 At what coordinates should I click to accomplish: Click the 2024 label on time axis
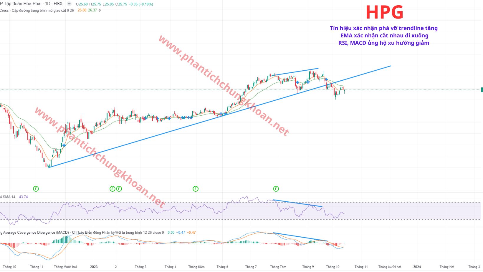pyautogui.click(x=417, y=267)
